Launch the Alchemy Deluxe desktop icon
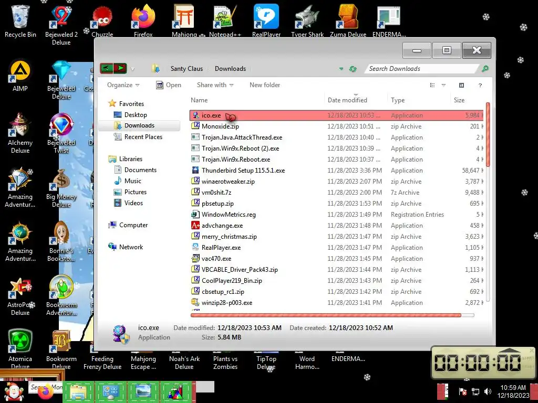The image size is (538, 403). tap(20, 133)
